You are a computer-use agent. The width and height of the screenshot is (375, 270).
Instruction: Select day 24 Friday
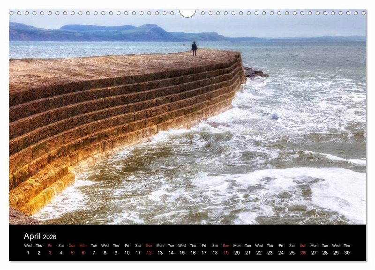(x=281, y=253)
